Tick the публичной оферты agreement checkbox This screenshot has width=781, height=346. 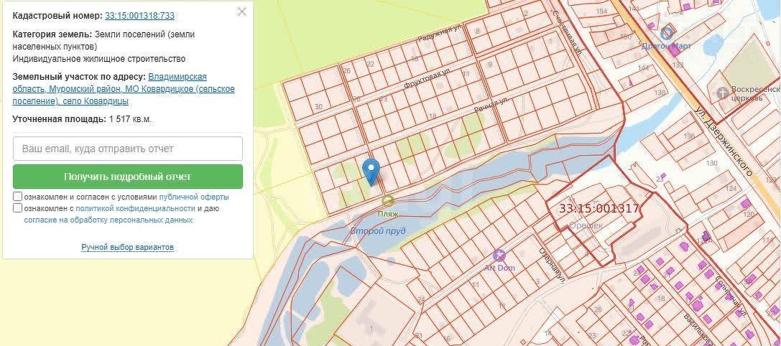pyautogui.click(x=17, y=197)
